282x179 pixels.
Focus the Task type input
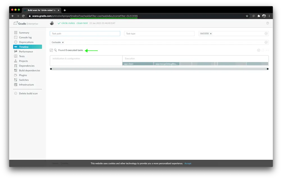point(159,34)
